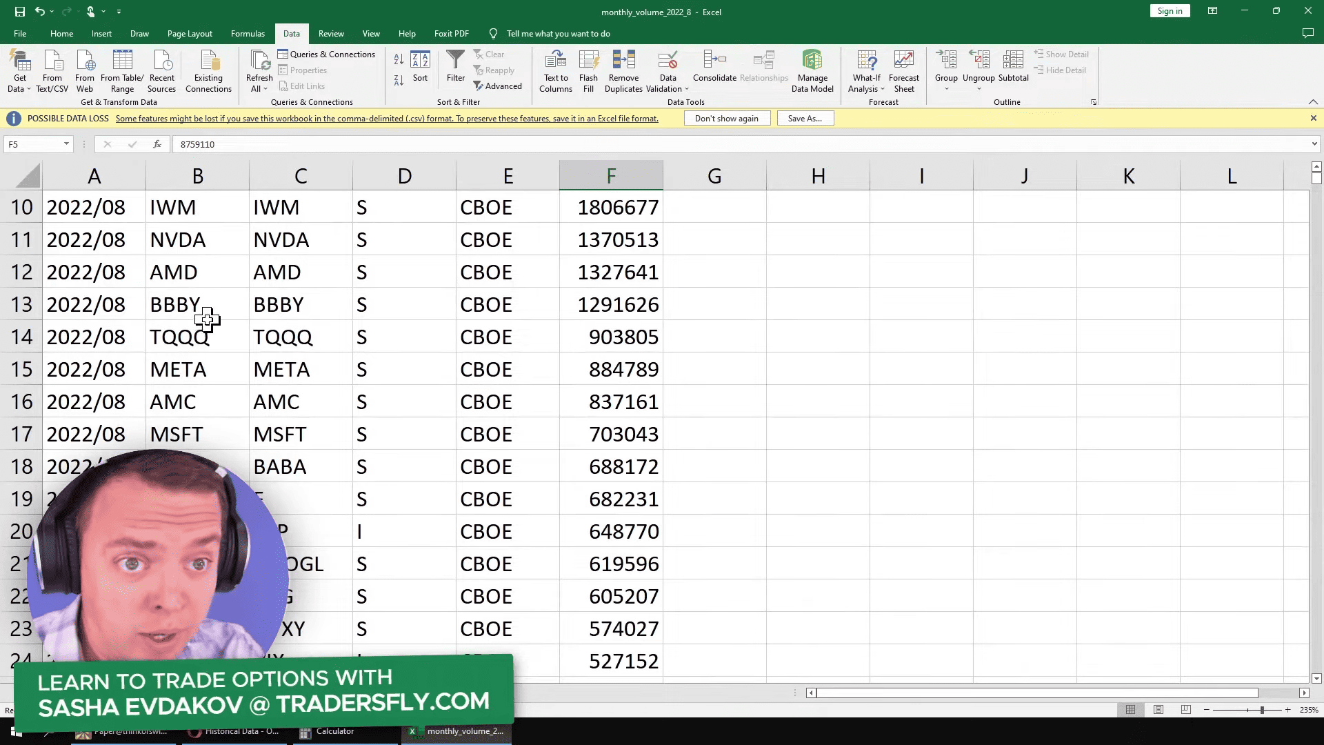Import data From Text/CSV
This screenshot has width=1324, height=745.
pyautogui.click(x=52, y=71)
